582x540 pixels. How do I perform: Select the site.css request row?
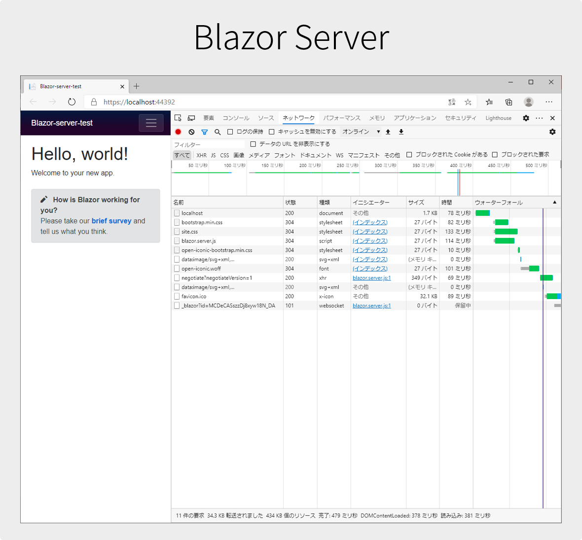tap(366, 232)
